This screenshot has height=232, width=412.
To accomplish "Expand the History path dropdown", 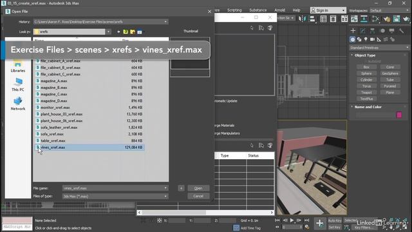I will pyautogui.click(x=165, y=21).
